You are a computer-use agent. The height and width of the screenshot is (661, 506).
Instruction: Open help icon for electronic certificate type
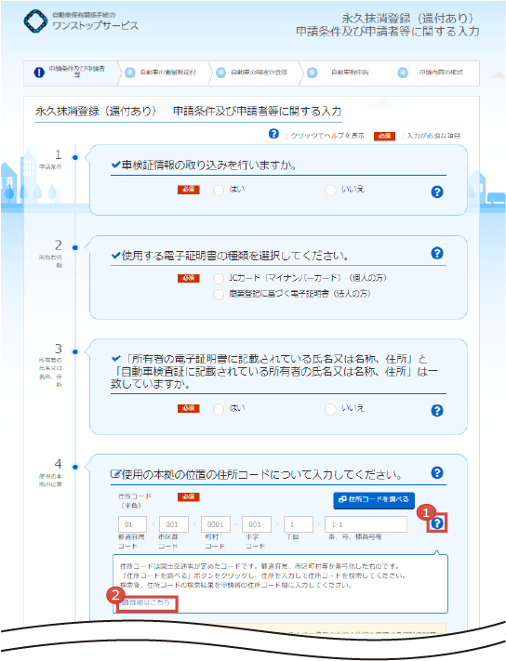click(437, 253)
